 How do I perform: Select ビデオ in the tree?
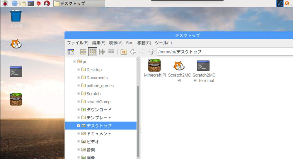(90, 142)
